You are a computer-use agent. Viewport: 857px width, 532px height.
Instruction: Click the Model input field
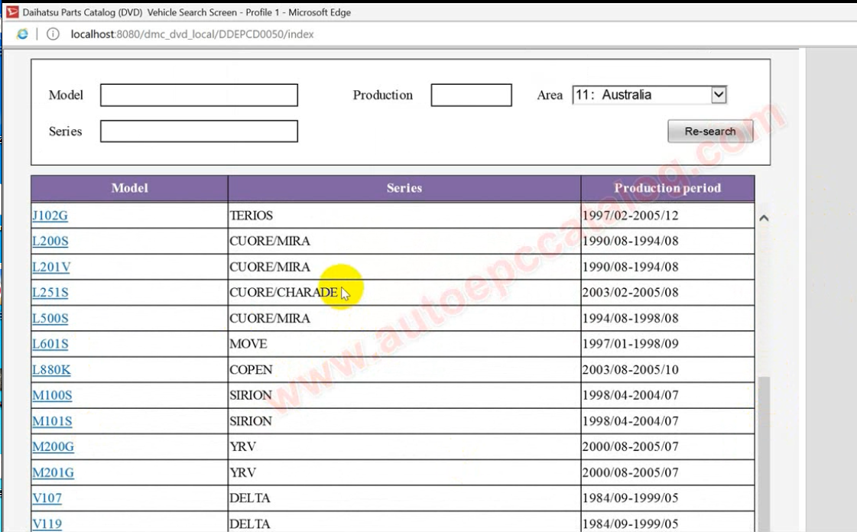click(x=199, y=95)
